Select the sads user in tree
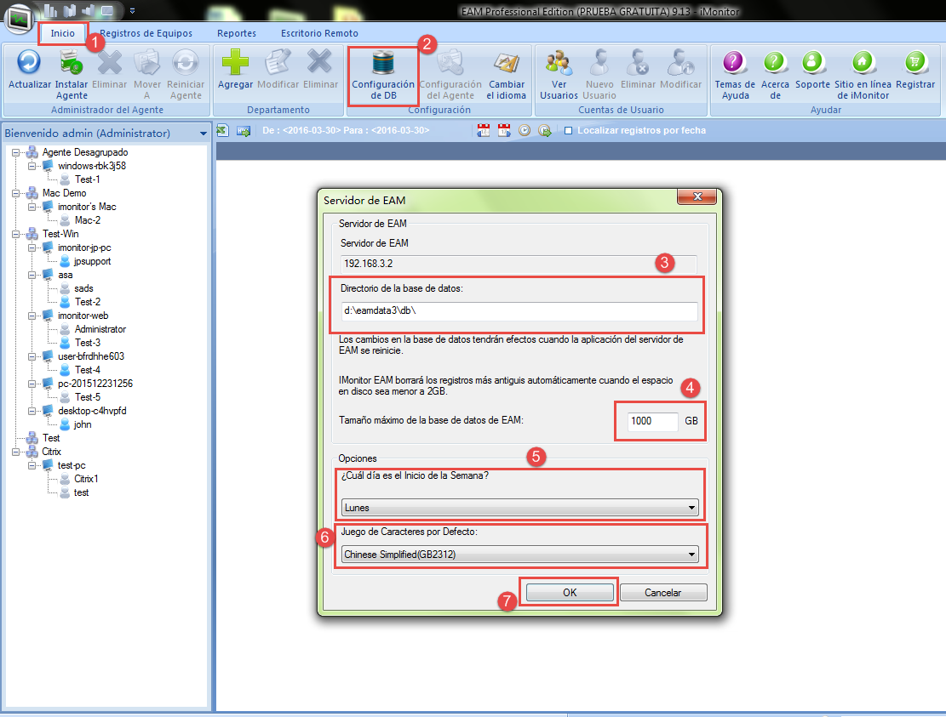 pyautogui.click(x=83, y=288)
